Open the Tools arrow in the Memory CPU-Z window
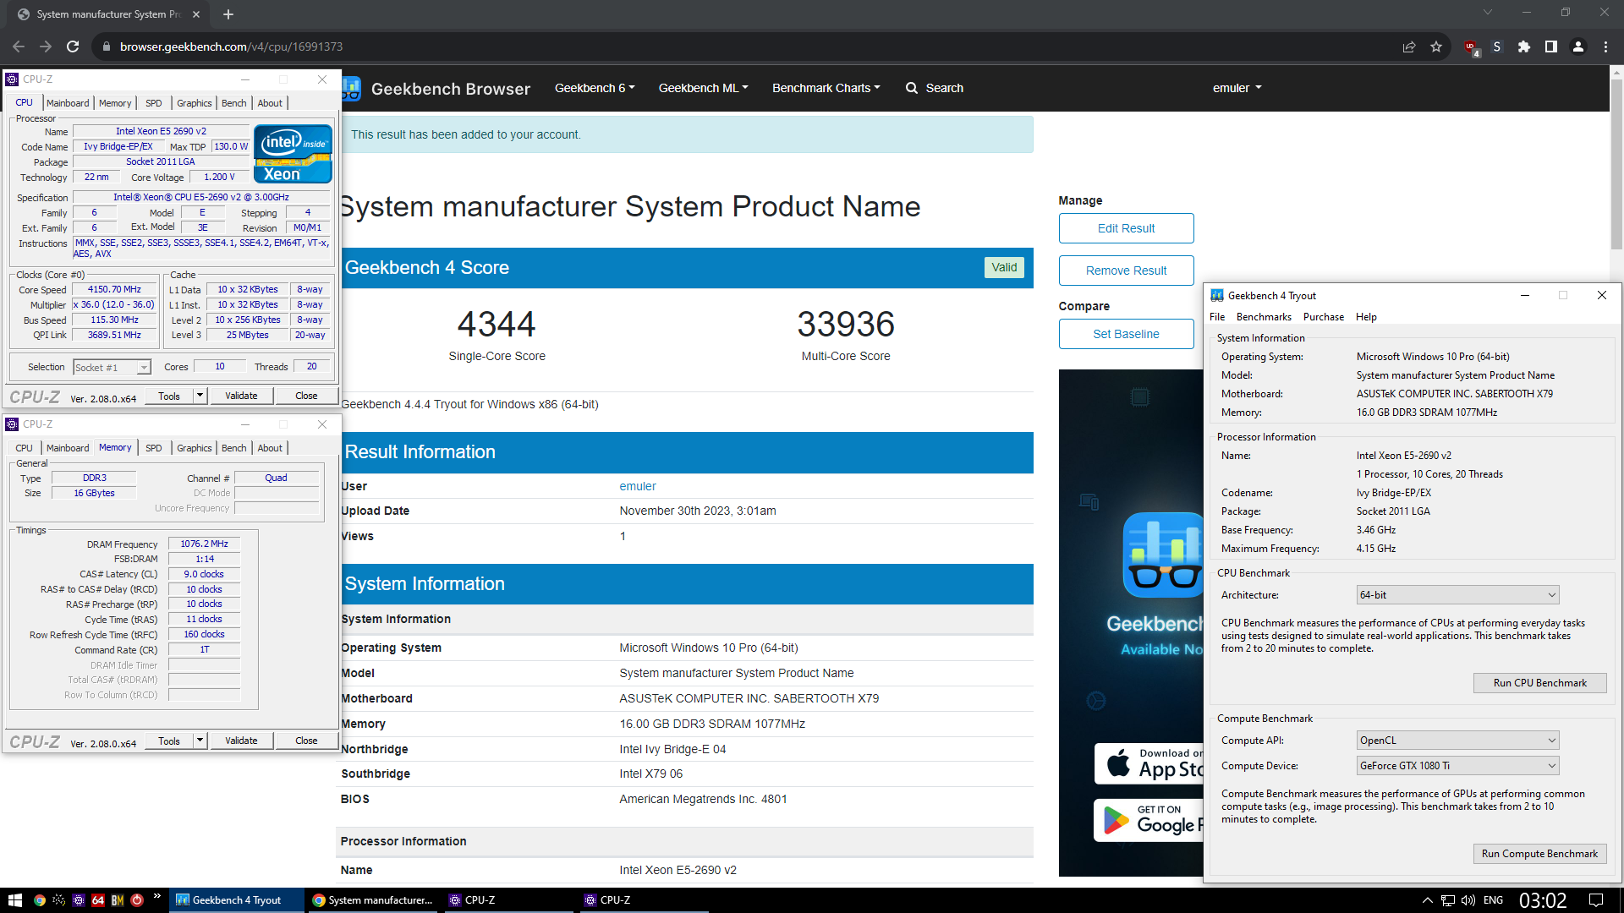 pos(200,741)
